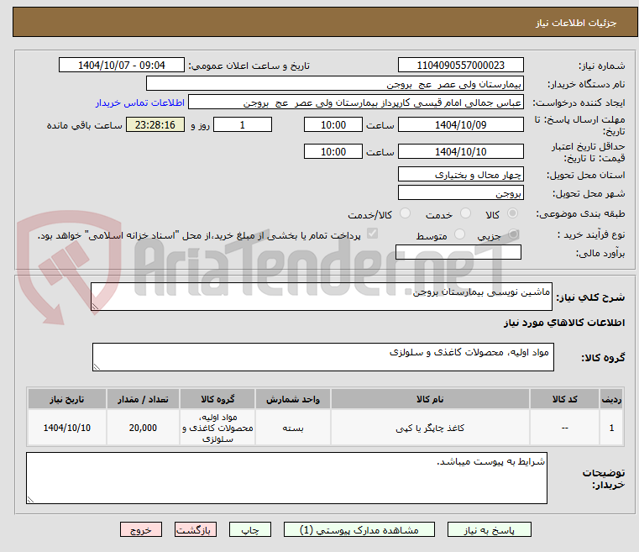Click the price validity date 1404/10/10 field
This screenshot has height=552, width=639.
point(460,151)
